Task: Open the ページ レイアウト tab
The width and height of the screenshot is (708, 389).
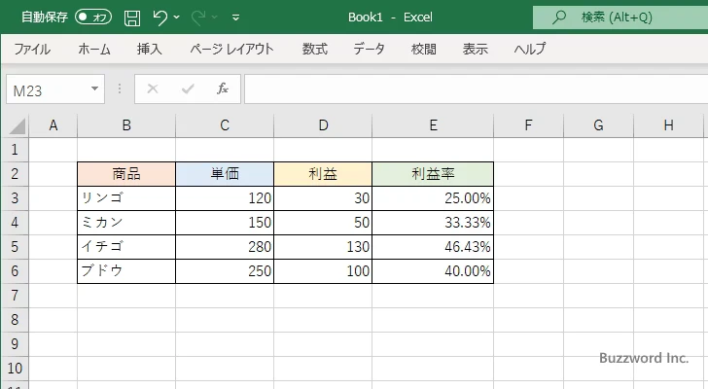Action: 231,49
